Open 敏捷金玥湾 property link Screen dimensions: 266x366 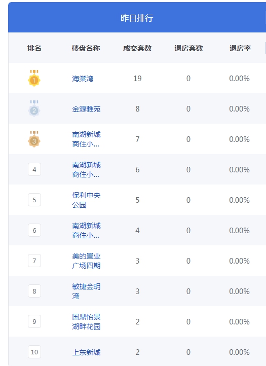point(86,291)
